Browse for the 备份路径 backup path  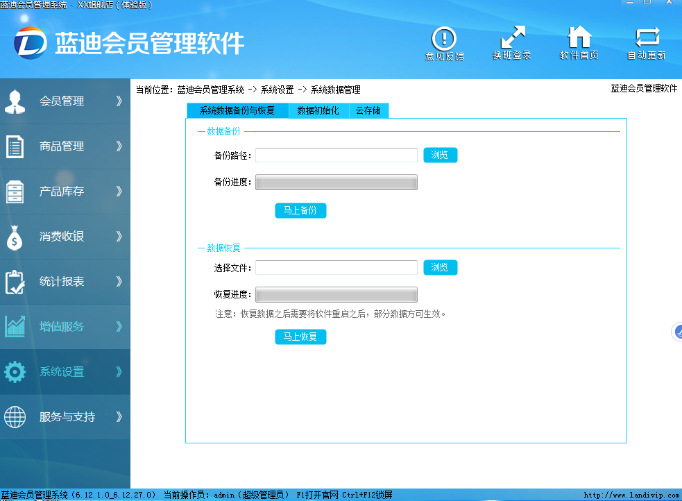440,155
